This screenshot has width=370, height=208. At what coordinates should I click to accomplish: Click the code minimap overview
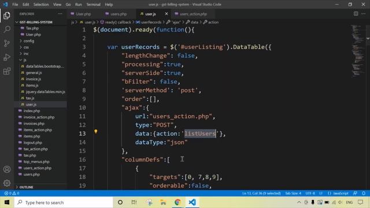click(x=358, y=51)
